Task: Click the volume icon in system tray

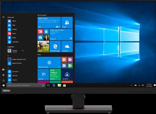Action: click(143, 85)
